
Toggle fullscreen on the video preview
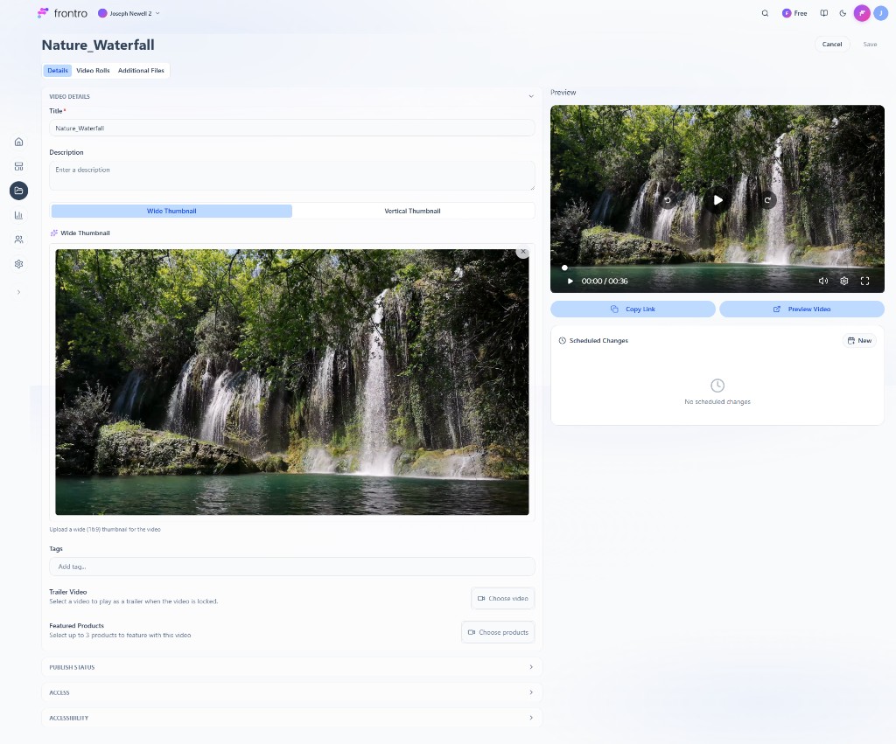pyautogui.click(x=864, y=281)
